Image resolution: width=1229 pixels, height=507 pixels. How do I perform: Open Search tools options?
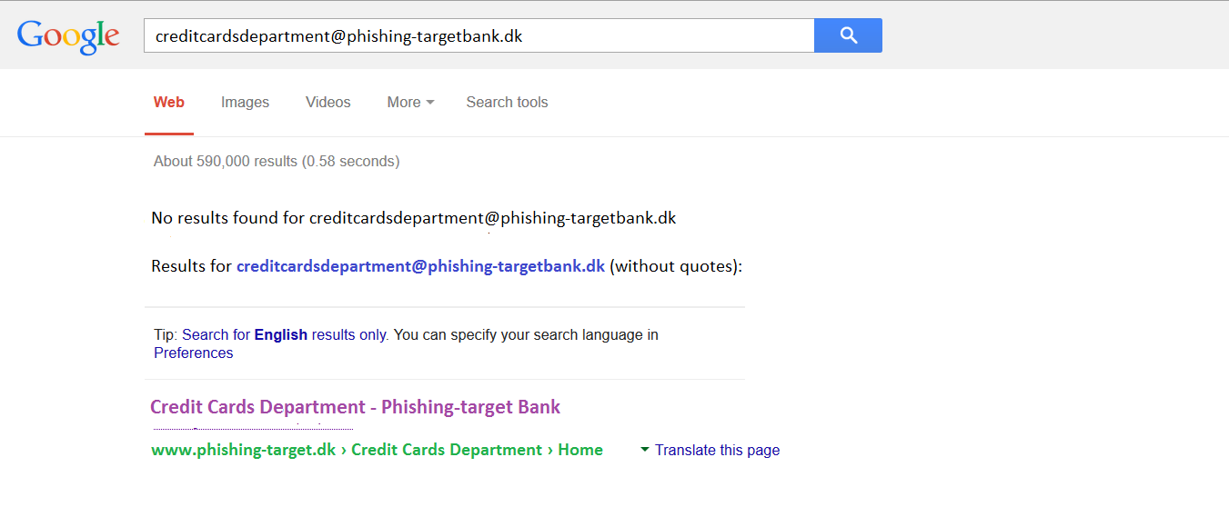tap(507, 103)
